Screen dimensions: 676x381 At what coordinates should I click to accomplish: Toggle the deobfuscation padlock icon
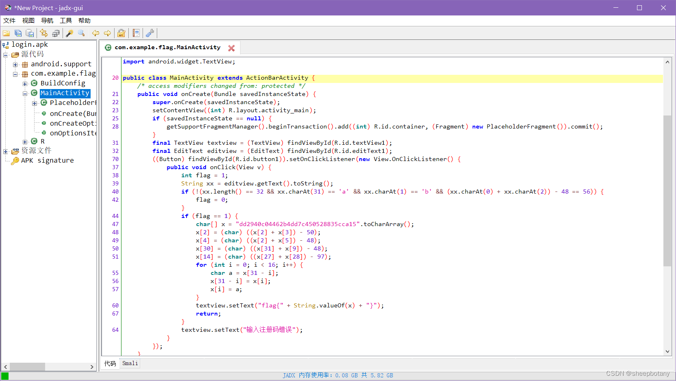pyautogui.click(x=121, y=33)
